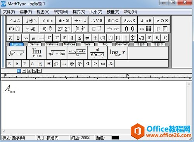Insert the n!/r!(n−r)! combination formula
The image size is (194, 142).
coord(97,53)
